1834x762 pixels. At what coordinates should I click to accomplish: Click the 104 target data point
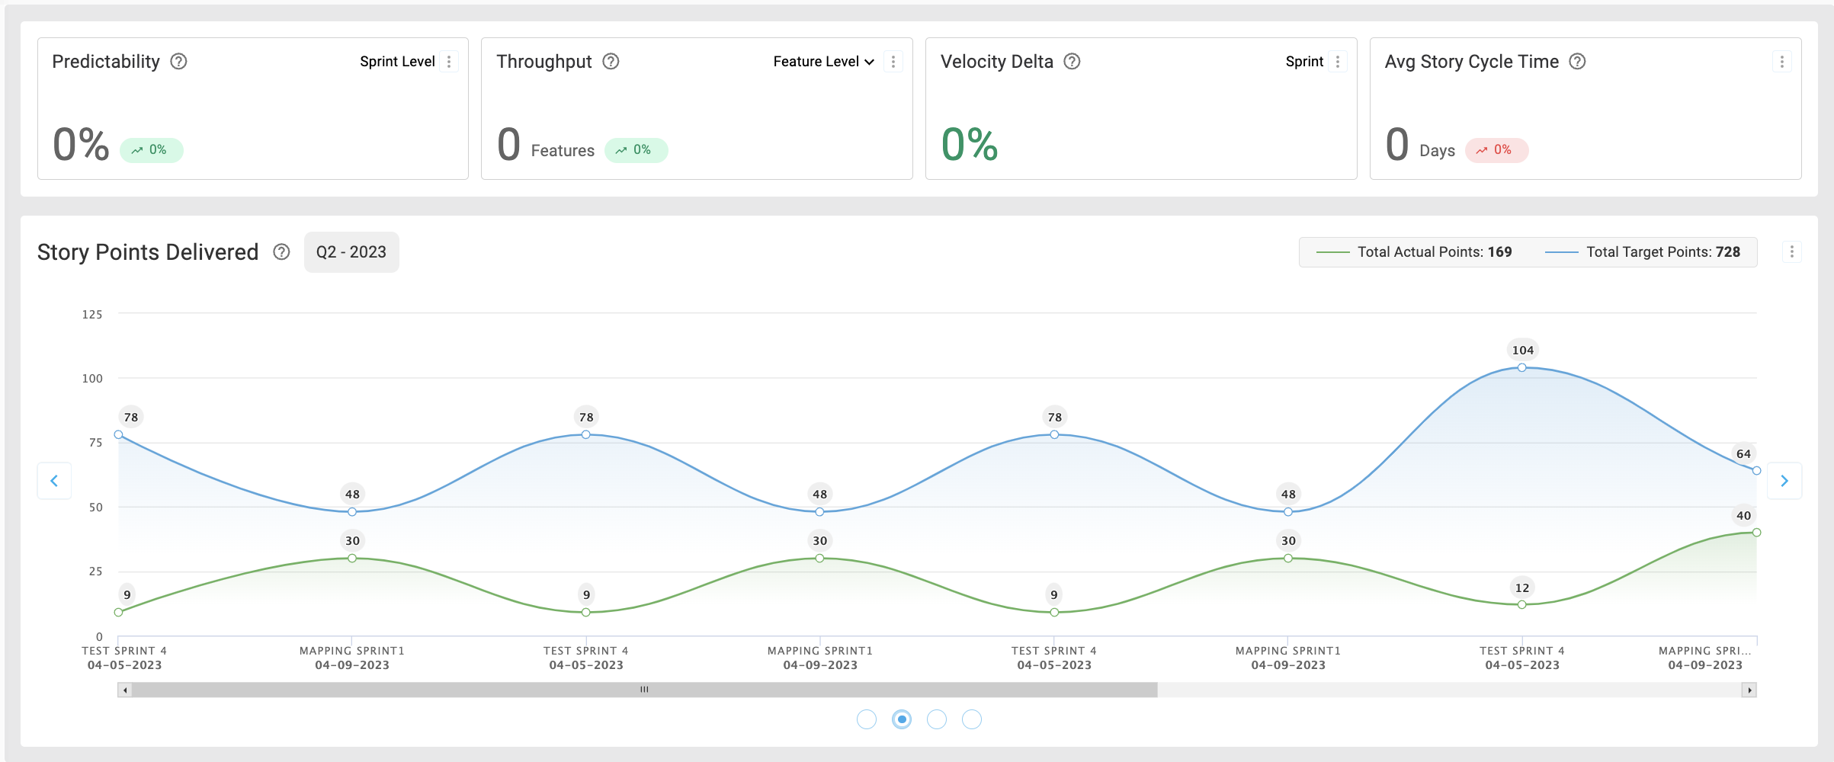click(x=1521, y=368)
